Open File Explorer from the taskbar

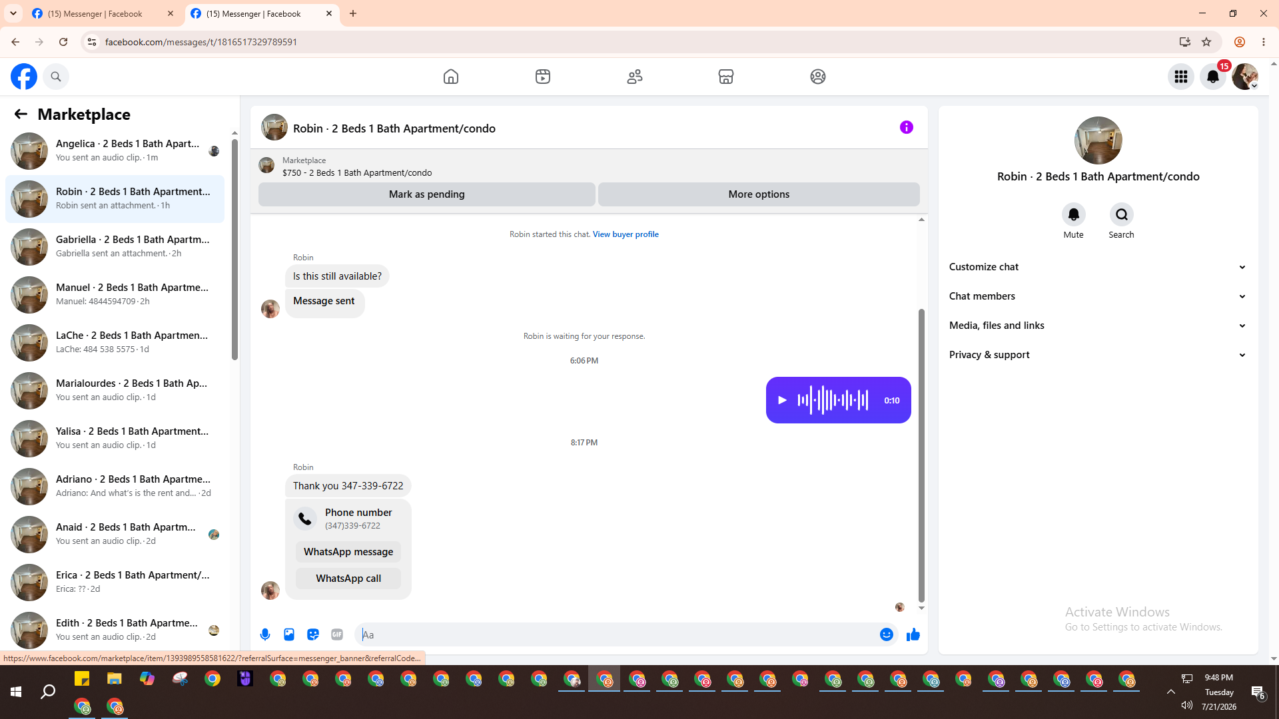tap(115, 679)
